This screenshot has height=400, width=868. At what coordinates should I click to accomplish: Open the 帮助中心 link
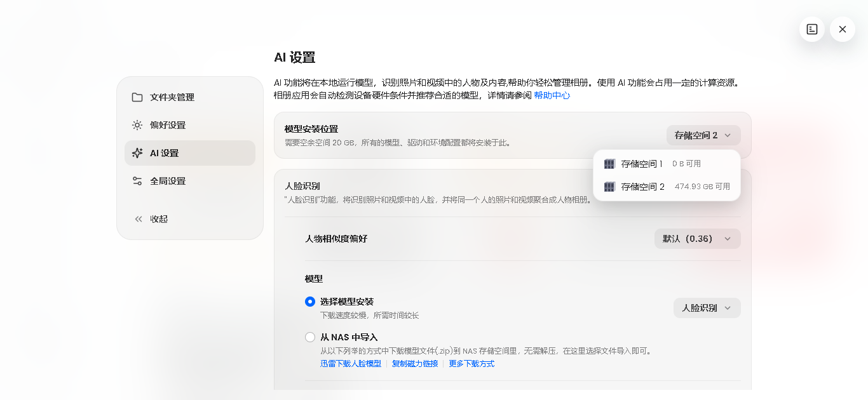(x=552, y=95)
